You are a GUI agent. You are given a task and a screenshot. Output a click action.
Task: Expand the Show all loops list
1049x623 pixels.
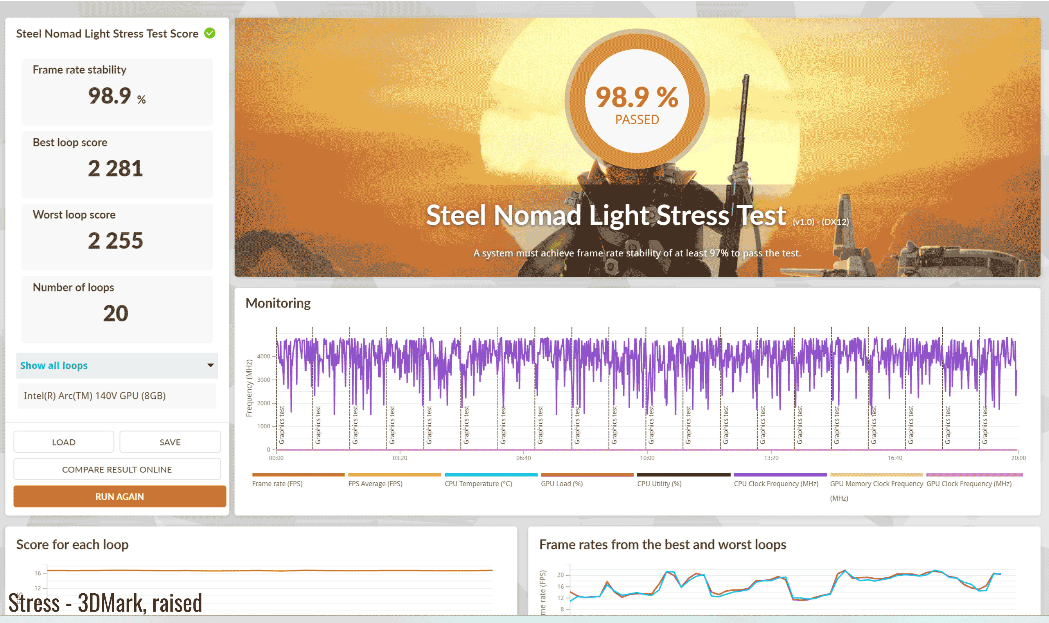pos(54,366)
